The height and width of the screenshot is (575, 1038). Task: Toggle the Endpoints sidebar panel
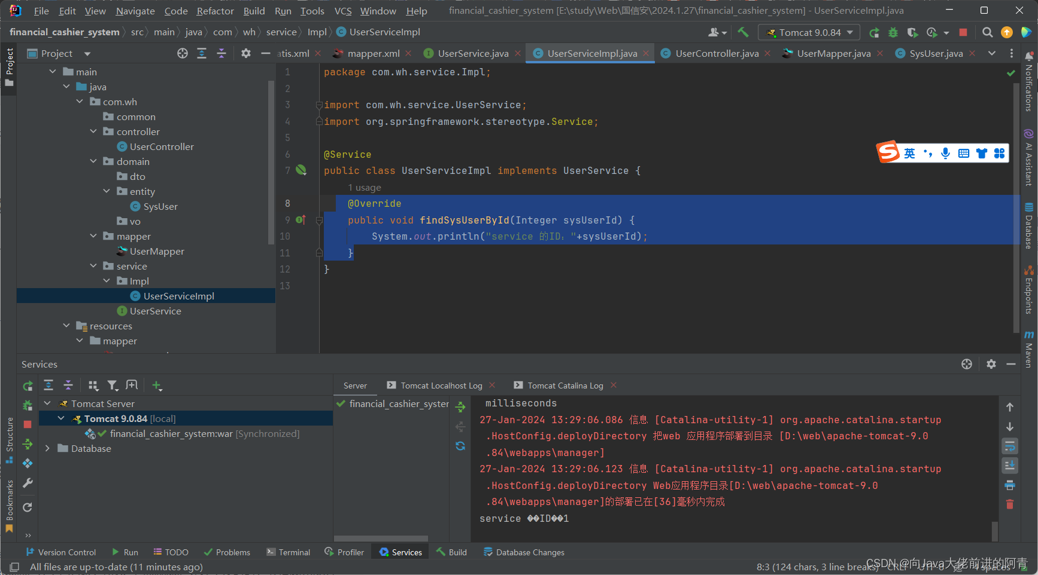tap(1029, 290)
